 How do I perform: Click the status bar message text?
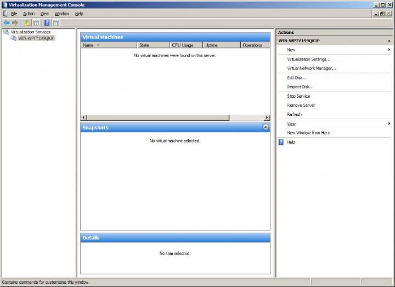[x=46, y=282]
